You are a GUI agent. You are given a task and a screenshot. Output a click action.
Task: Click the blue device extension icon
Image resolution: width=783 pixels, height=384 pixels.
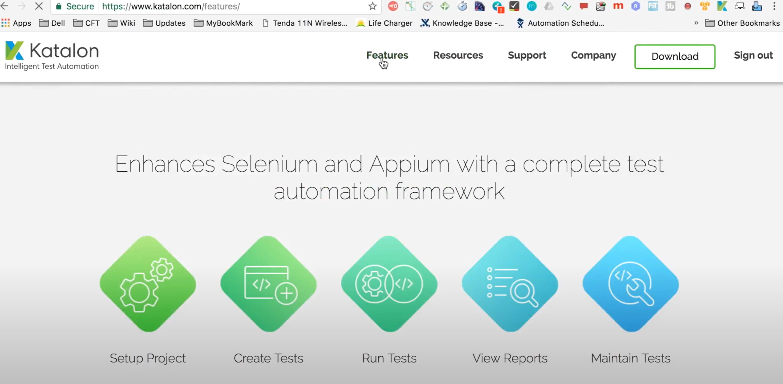point(757,6)
